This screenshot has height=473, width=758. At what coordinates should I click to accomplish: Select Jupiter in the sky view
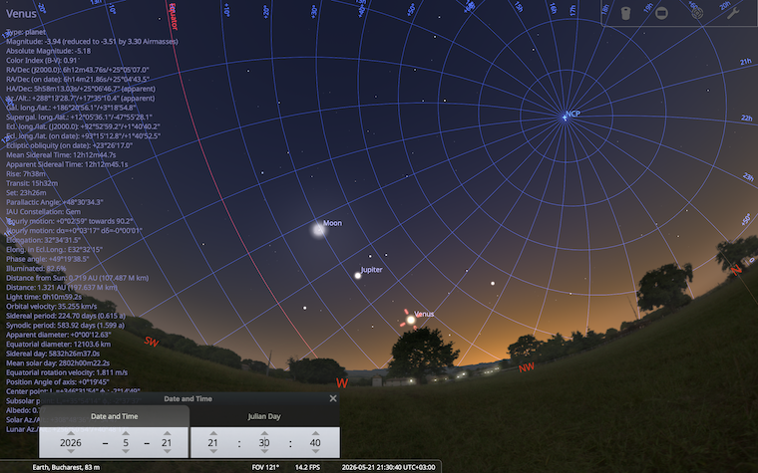tap(358, 276)
